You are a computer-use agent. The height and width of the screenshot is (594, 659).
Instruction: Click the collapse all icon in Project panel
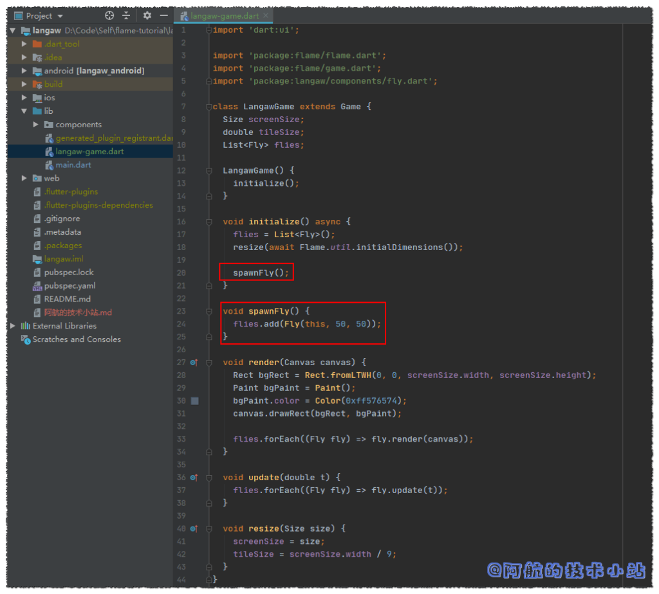[126, 15]
